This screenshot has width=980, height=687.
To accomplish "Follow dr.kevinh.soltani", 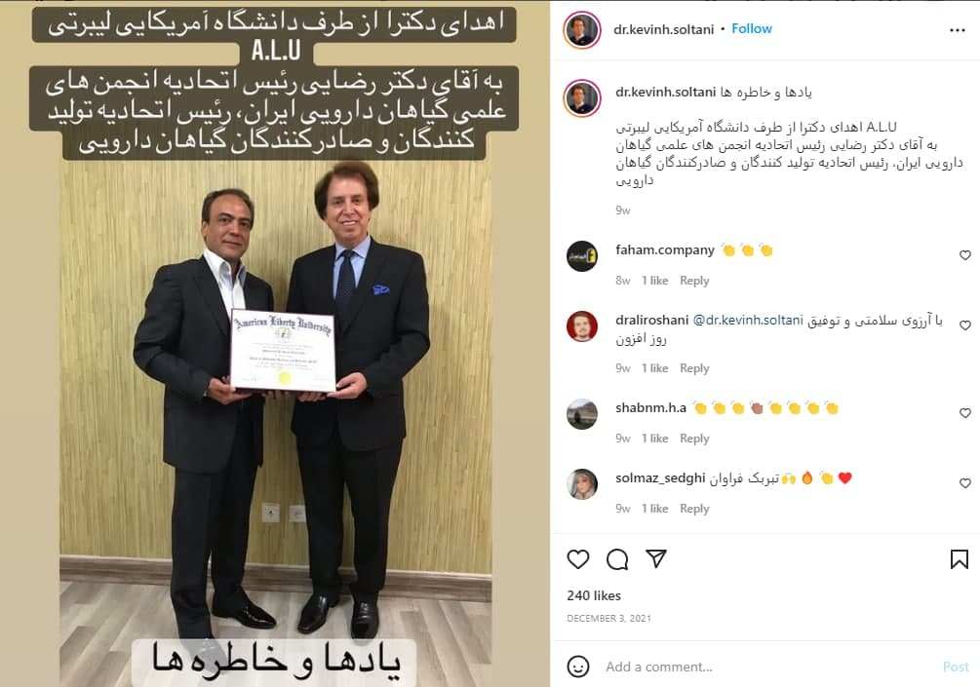I will click(751, 28).
